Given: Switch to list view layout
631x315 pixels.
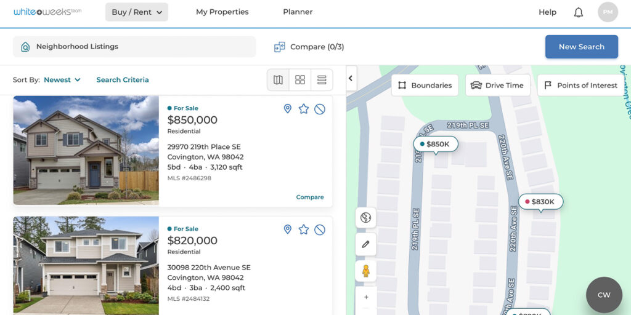Looking at the screenshot, I should [x=322, y=80].
